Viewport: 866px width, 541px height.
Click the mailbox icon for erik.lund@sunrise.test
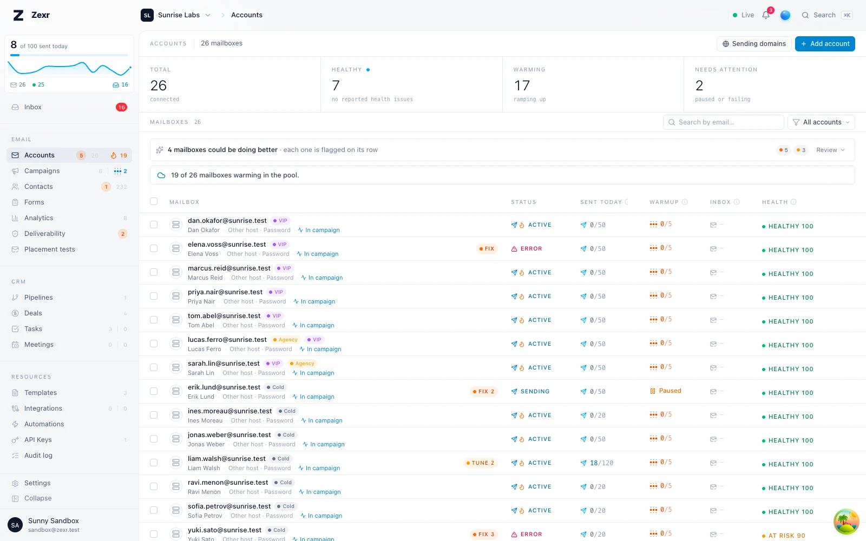(x=176, y=391)
